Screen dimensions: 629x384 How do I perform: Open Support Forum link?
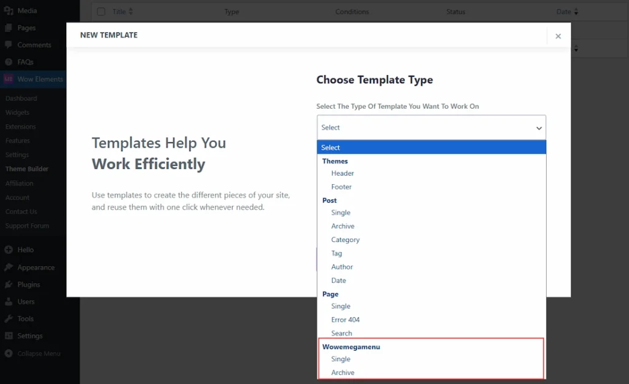point(27,226)
